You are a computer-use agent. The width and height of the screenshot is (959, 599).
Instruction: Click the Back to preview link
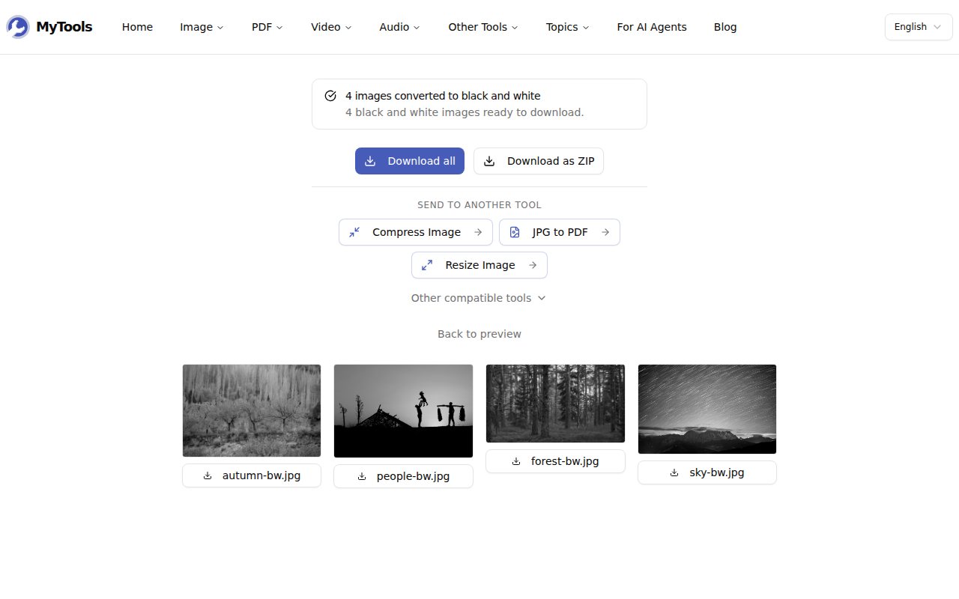[479, 334]
